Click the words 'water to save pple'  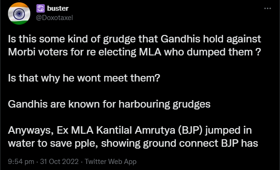tap(53, 143)
